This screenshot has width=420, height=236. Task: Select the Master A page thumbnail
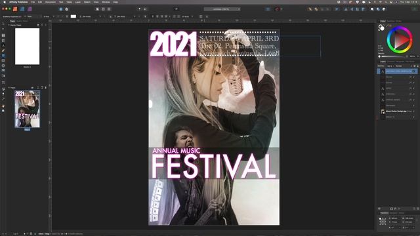[x=27, y=47]
